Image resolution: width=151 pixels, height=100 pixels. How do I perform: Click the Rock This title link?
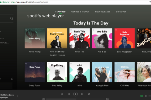(x=80, y=52)
